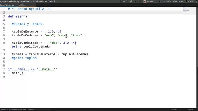
Task: Open the battery indicator showing (1:43)
Action: point(148,1)
